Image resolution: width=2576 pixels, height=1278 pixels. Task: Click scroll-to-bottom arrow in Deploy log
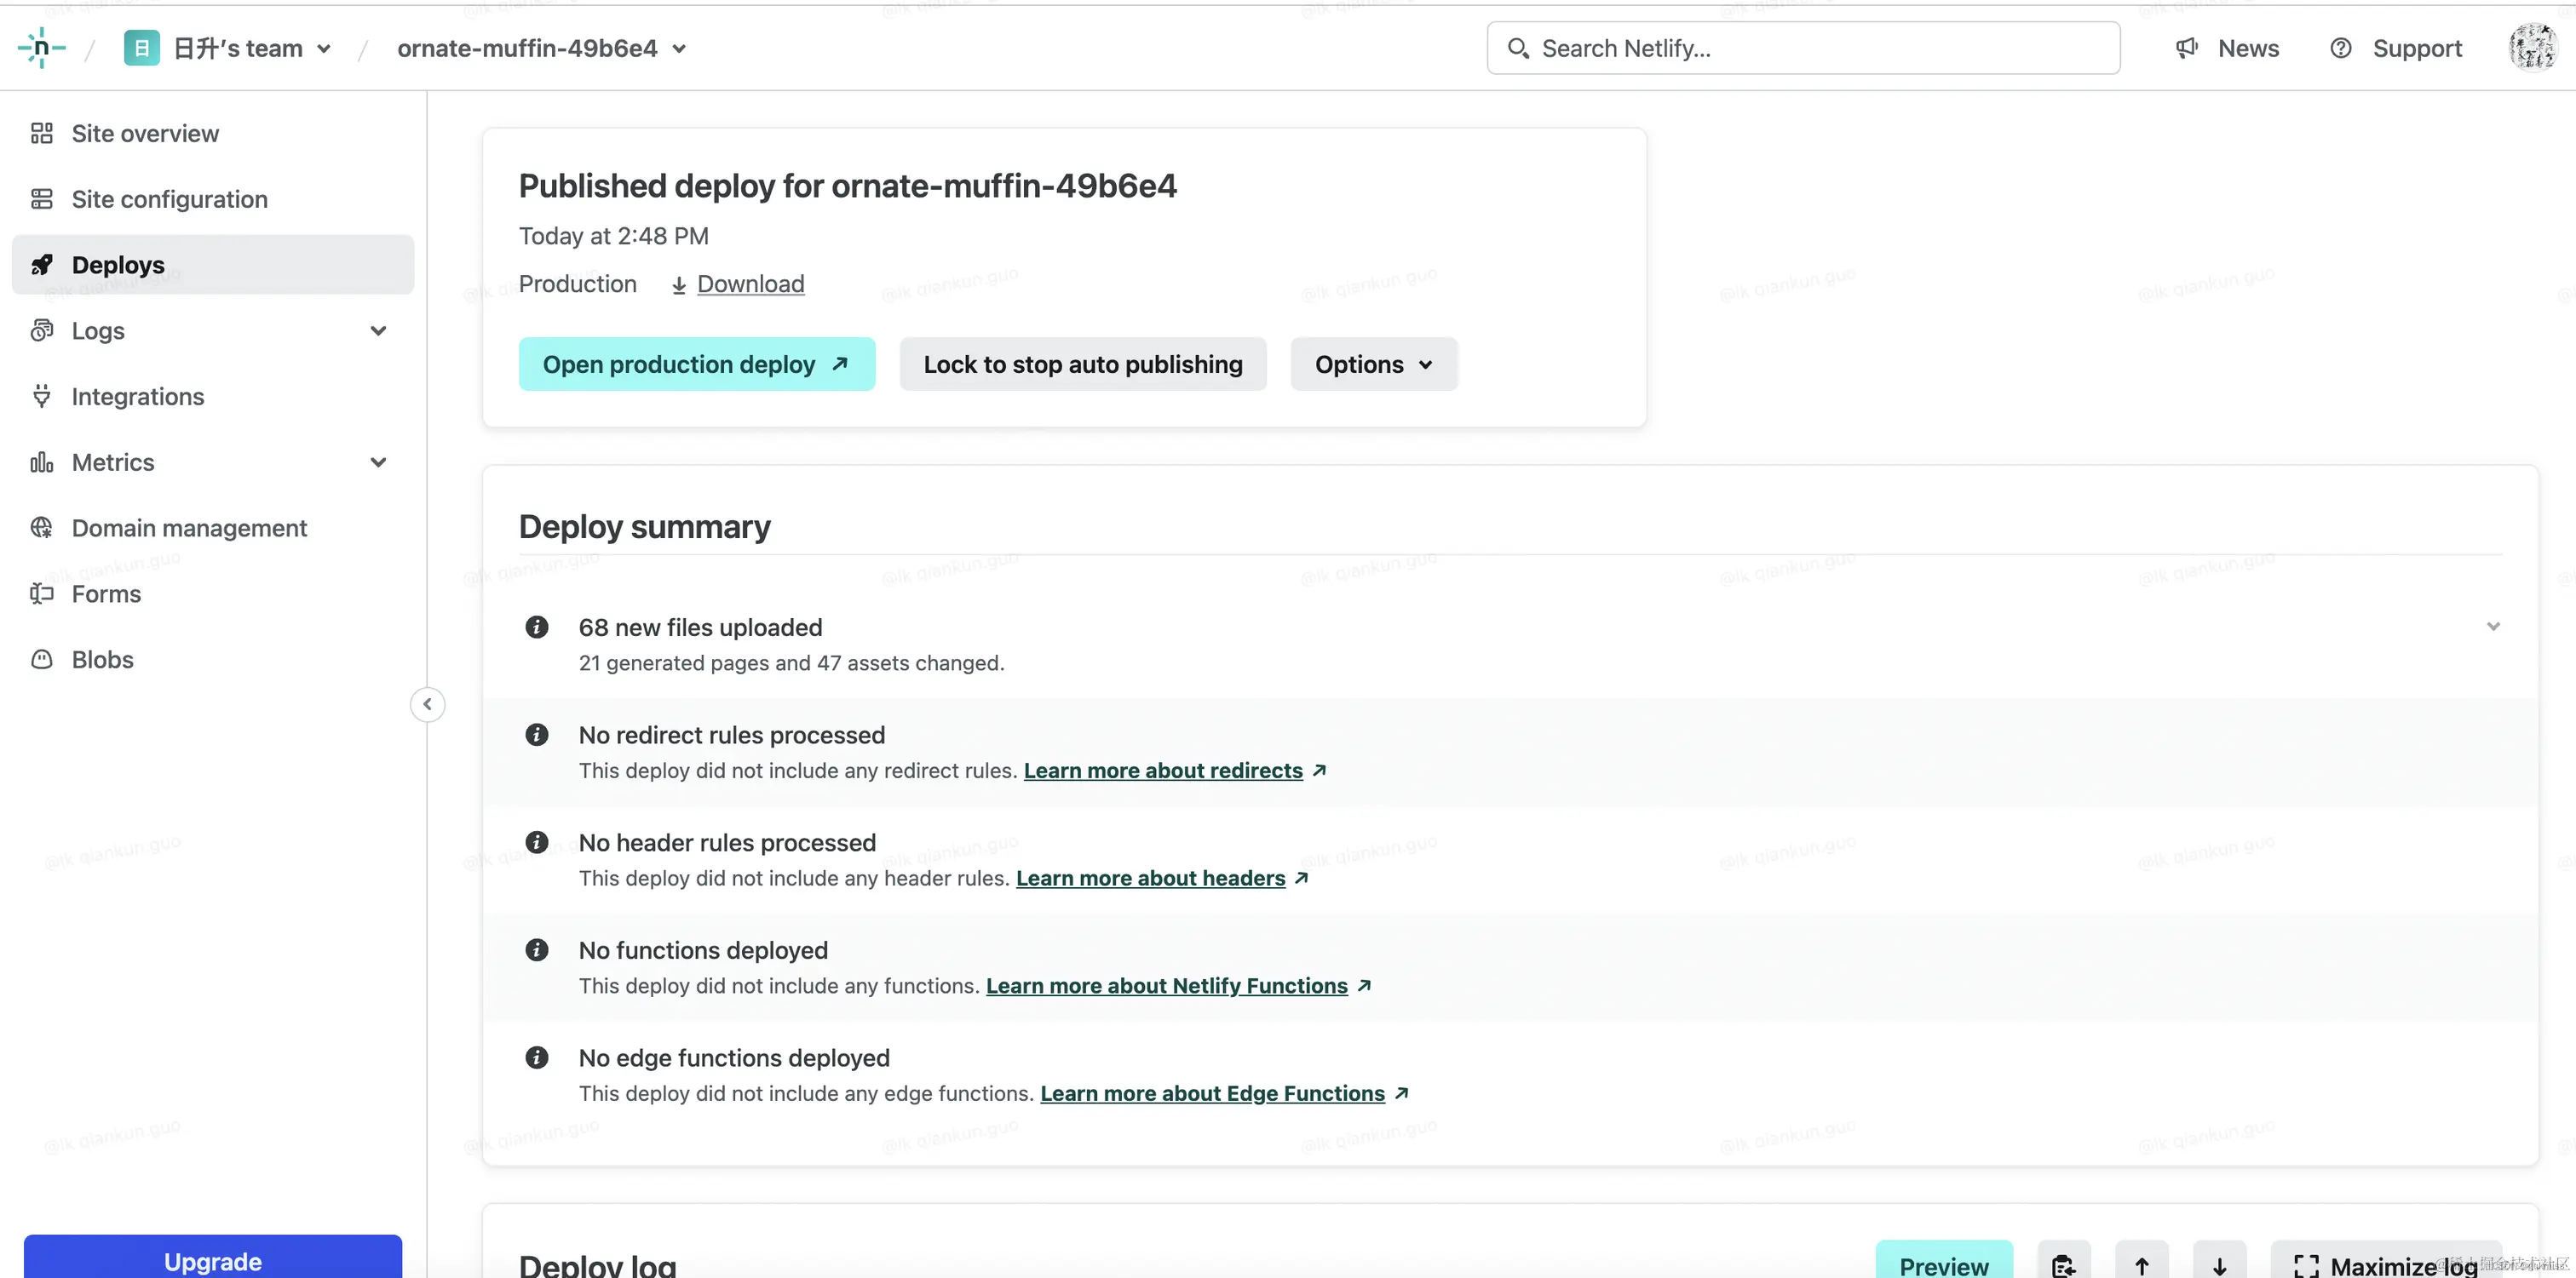click(2219, 1264)
